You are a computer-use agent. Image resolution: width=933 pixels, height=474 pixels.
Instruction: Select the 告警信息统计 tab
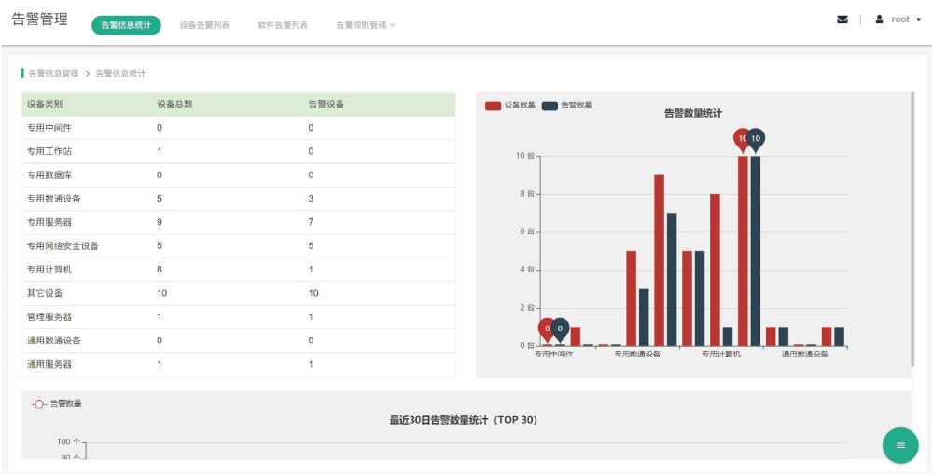126,25
